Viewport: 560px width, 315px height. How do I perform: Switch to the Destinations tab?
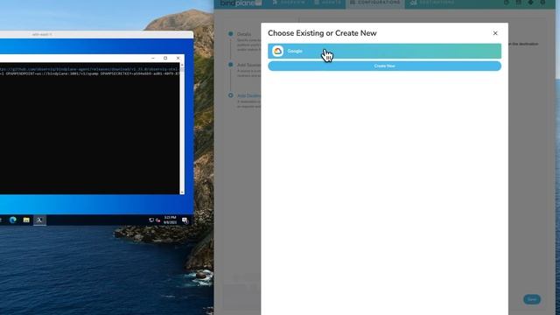(x=432, y=3)
